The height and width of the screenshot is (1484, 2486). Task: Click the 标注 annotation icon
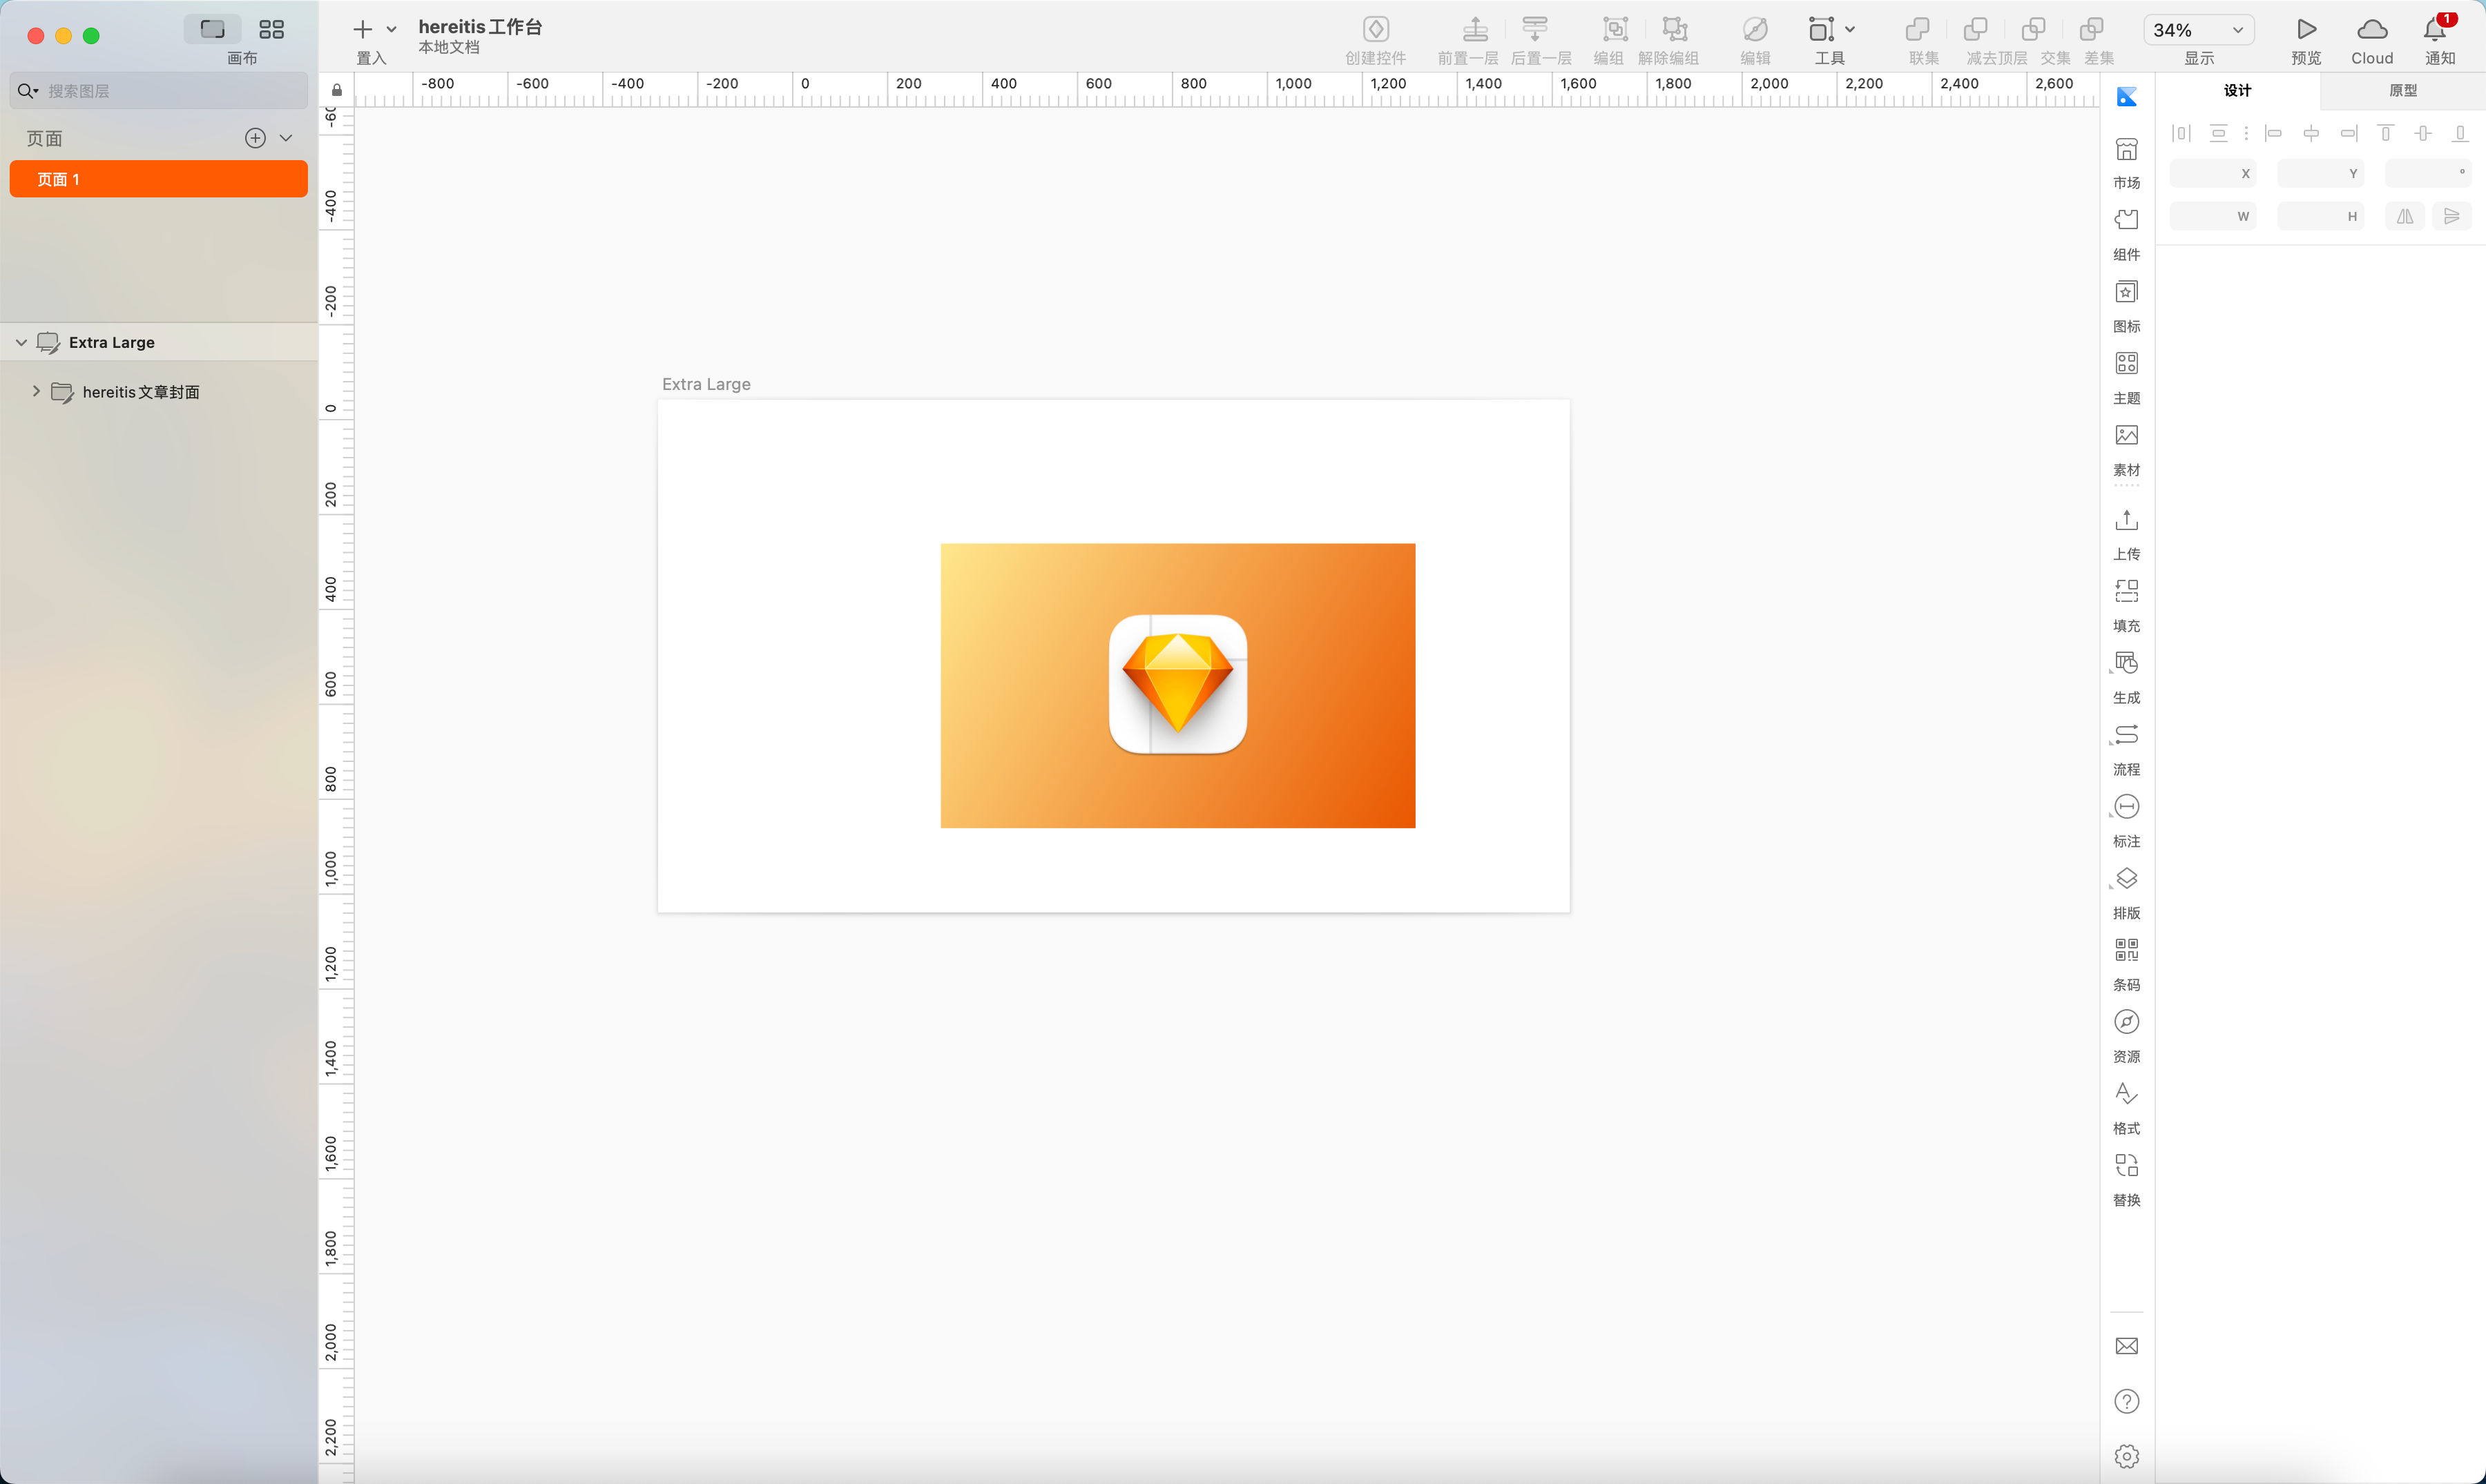click(2126, 807)
